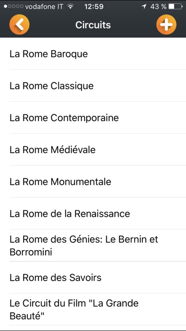Tap the battery indicator icon
Viewport: 186px width, 331px height.
coord(176,7)
